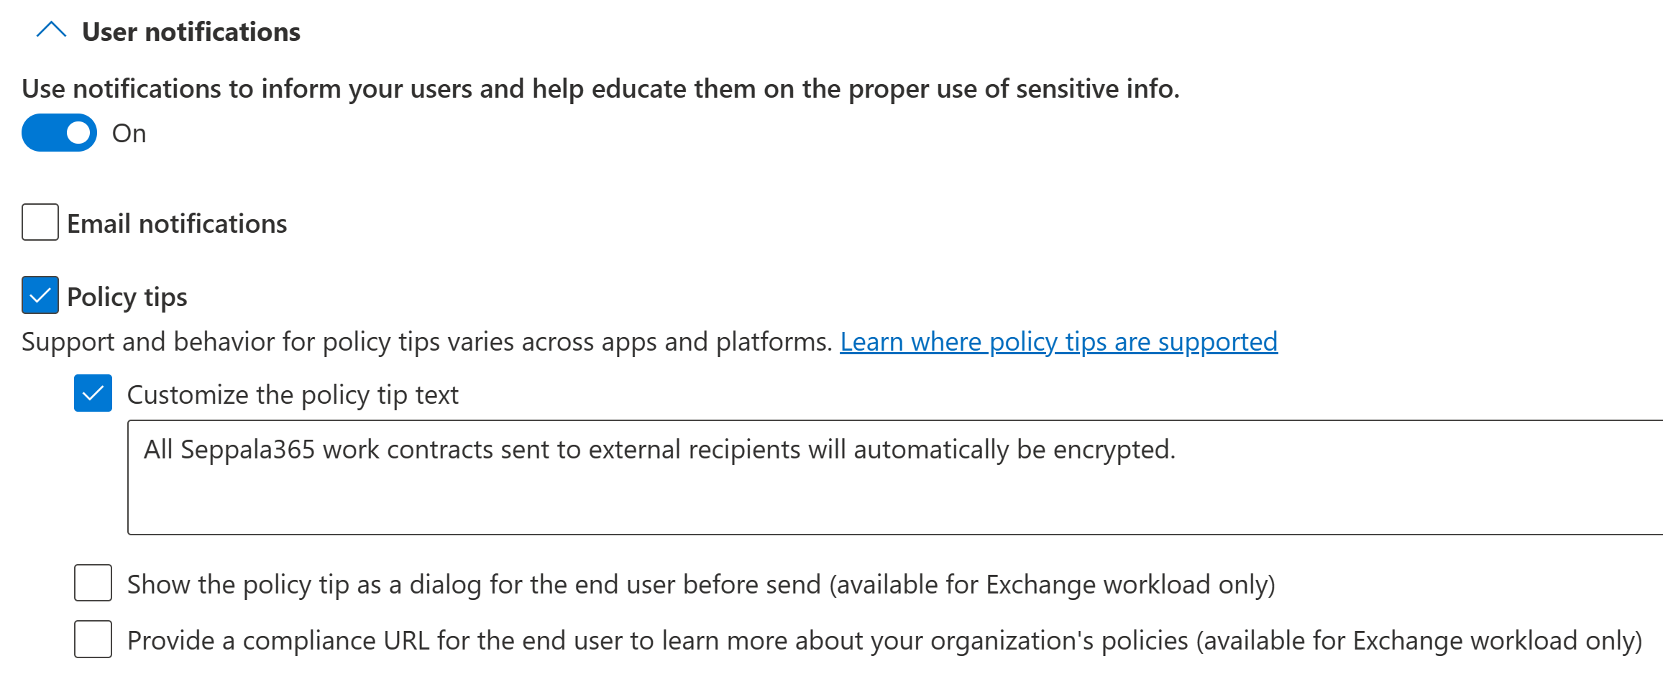Click the Customize the policy tip text label

point(293,395)
